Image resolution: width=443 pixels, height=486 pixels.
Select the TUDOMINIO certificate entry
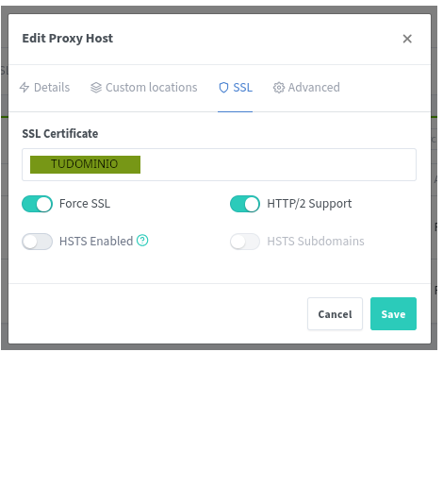click(x=85, y=164)
